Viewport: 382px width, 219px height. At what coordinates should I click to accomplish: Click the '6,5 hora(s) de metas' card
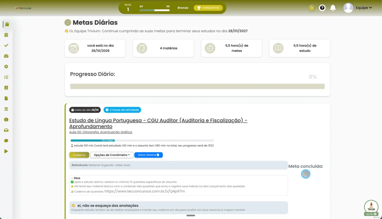click(x=231, y=48)
